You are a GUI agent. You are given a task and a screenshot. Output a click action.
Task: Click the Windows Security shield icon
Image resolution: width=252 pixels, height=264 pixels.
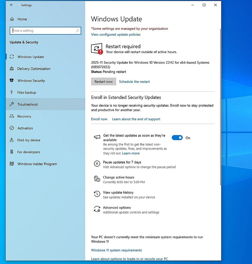tap(12, 80)
